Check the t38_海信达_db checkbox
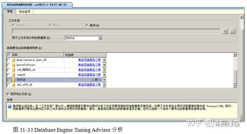Viewport: 247px width, 134px height. point(9,70)
